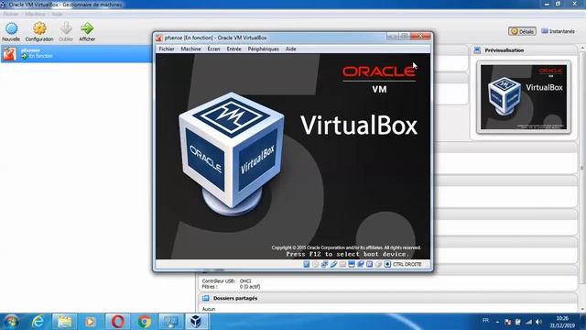
Task: Open Machine menu in pfsense VM window
Action: tap(190, 49)
